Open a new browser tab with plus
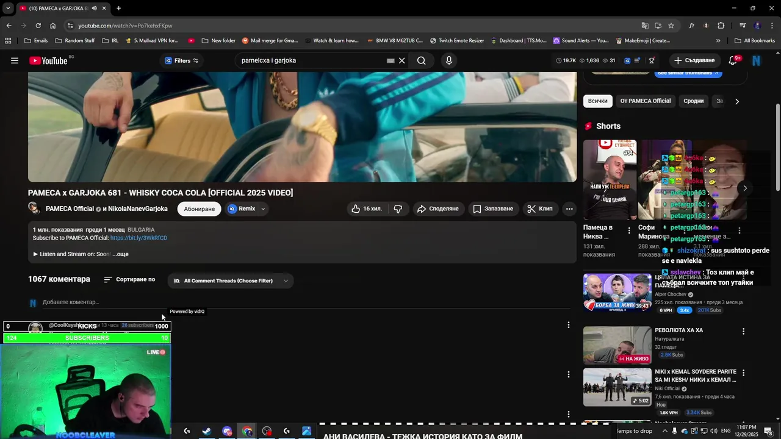 pyautogui.click(x=118, y=9)
